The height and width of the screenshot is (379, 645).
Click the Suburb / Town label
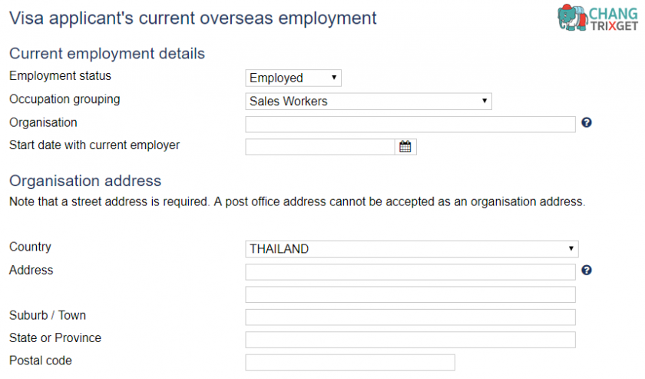[x=48, y=315]
